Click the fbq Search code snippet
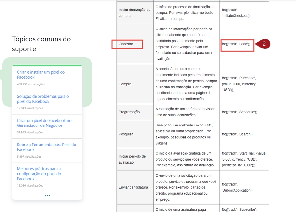Screen dimensions: 296x212 pyautogui.click(x=237, y=134)
